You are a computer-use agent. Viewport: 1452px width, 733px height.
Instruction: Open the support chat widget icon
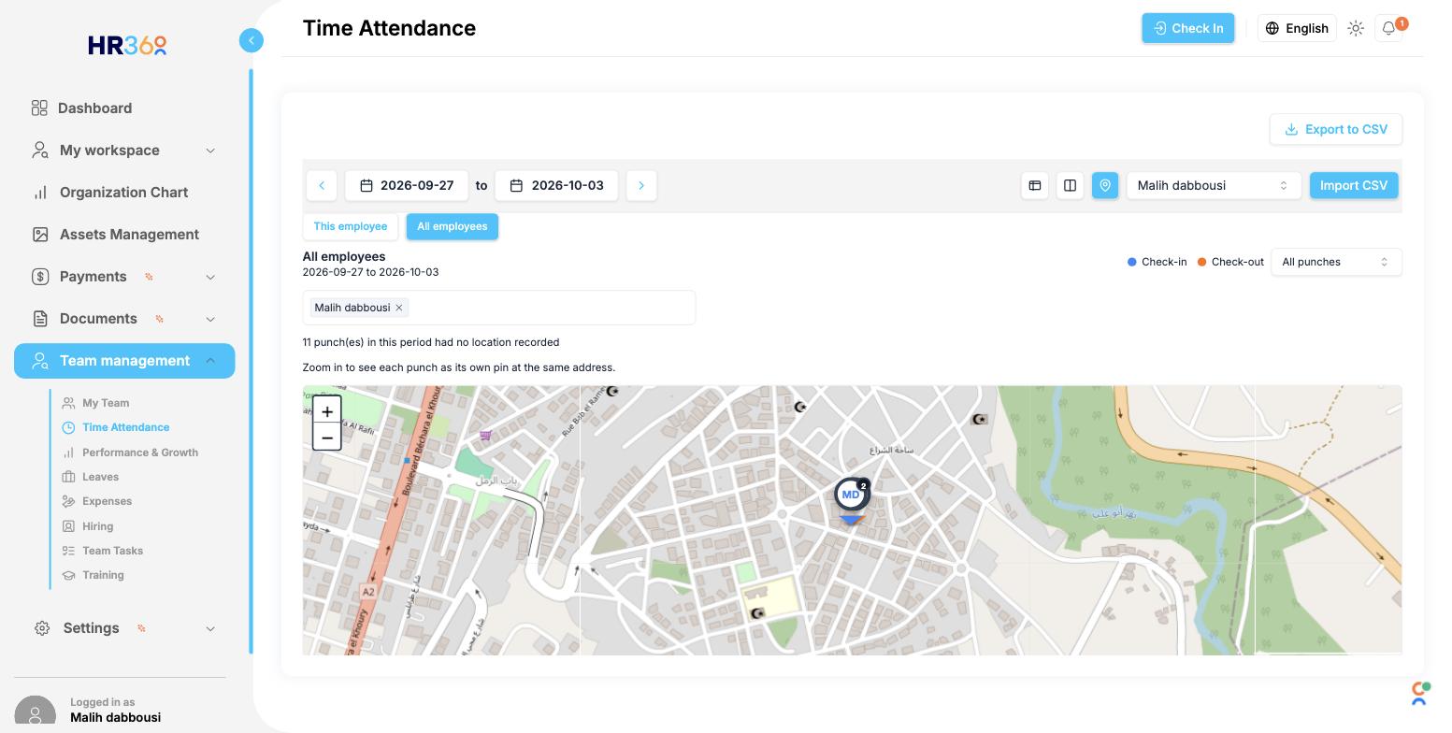(x=1419, y=694)
